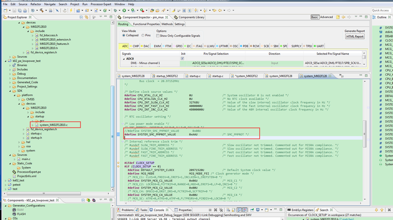Toggle Link with Editor in Project Explorer
This screenshot has width=393, height=220.
tap(87, 17)
